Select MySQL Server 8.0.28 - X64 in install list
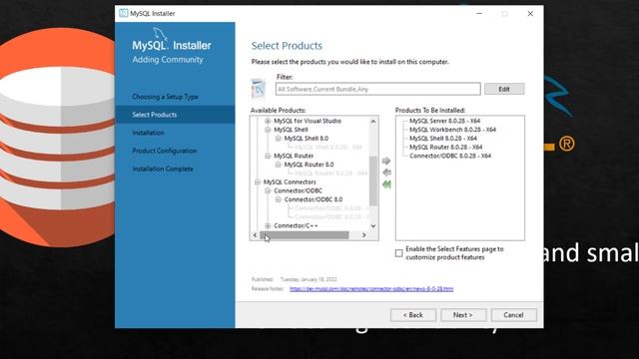Viewport: 639px width, 359px height. pyautogui.click(x=444, y=121)
